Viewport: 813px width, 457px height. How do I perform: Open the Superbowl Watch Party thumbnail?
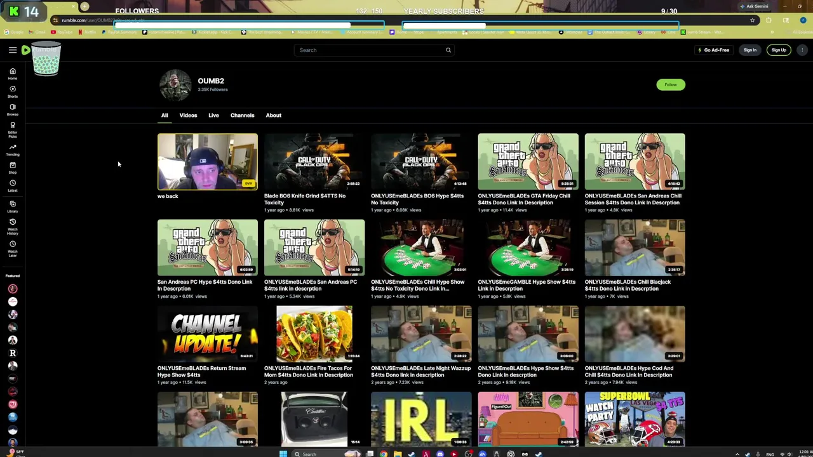(635, 419)
